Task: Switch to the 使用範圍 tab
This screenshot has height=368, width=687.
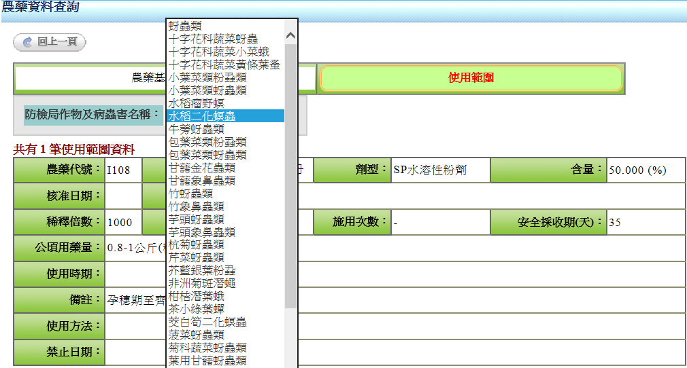Action: (471, 78)
